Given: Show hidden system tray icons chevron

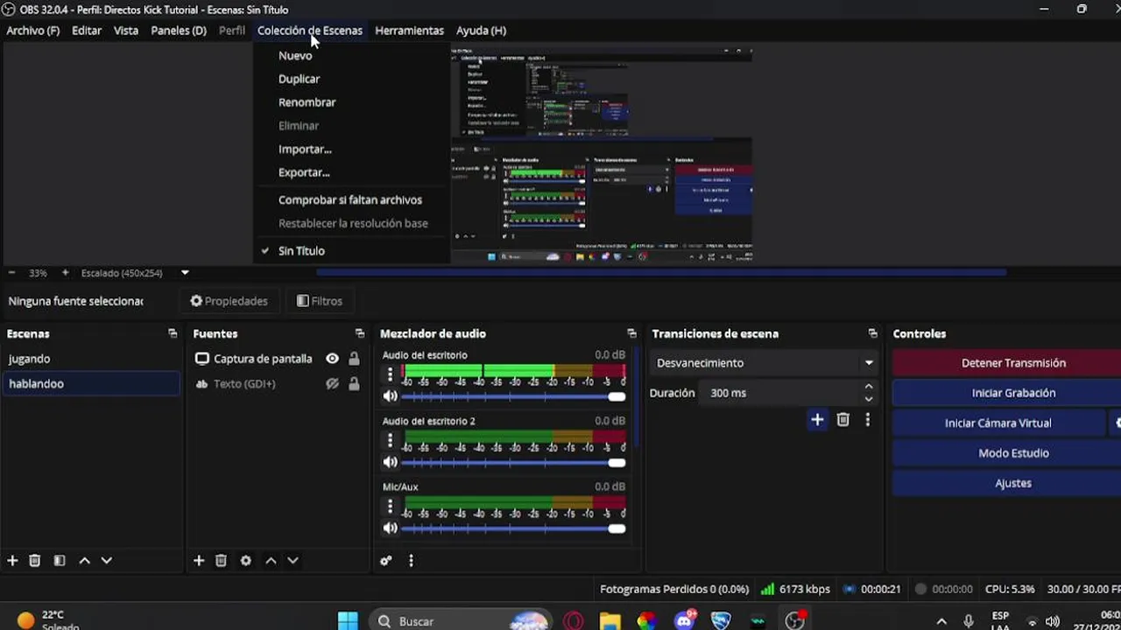Looking at the screenshot, I should pyautogui.click(x=941, y=621).
